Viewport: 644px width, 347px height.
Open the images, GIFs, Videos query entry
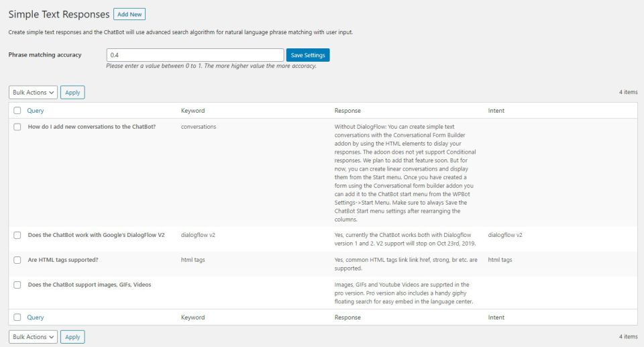pos(89,285)
